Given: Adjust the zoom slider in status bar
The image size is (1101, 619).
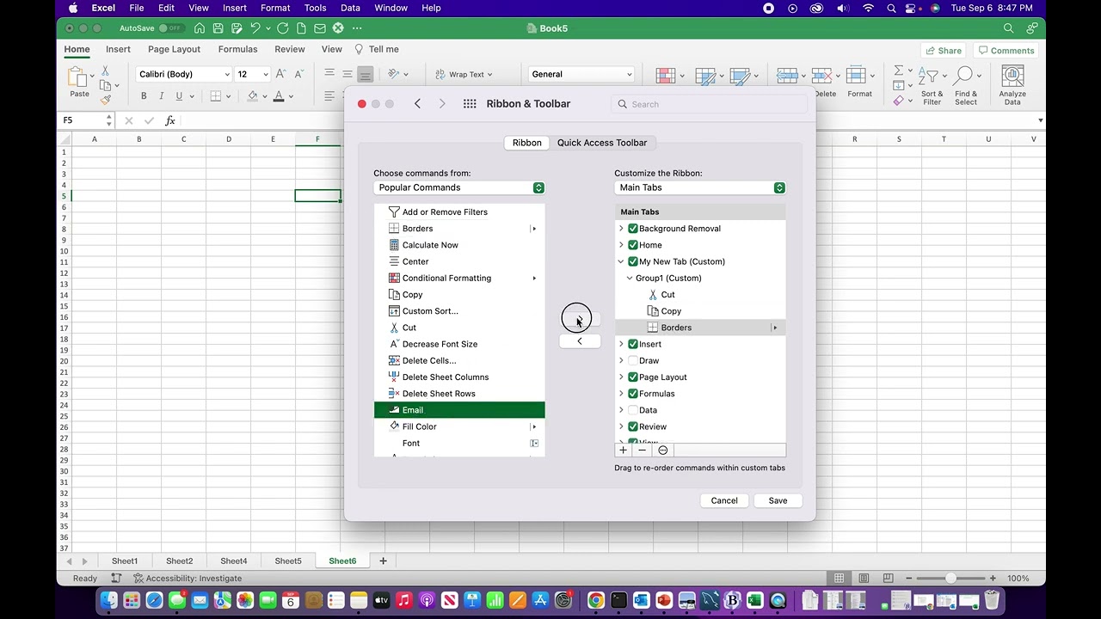Looking at the screenshot, I should point(950,579).
